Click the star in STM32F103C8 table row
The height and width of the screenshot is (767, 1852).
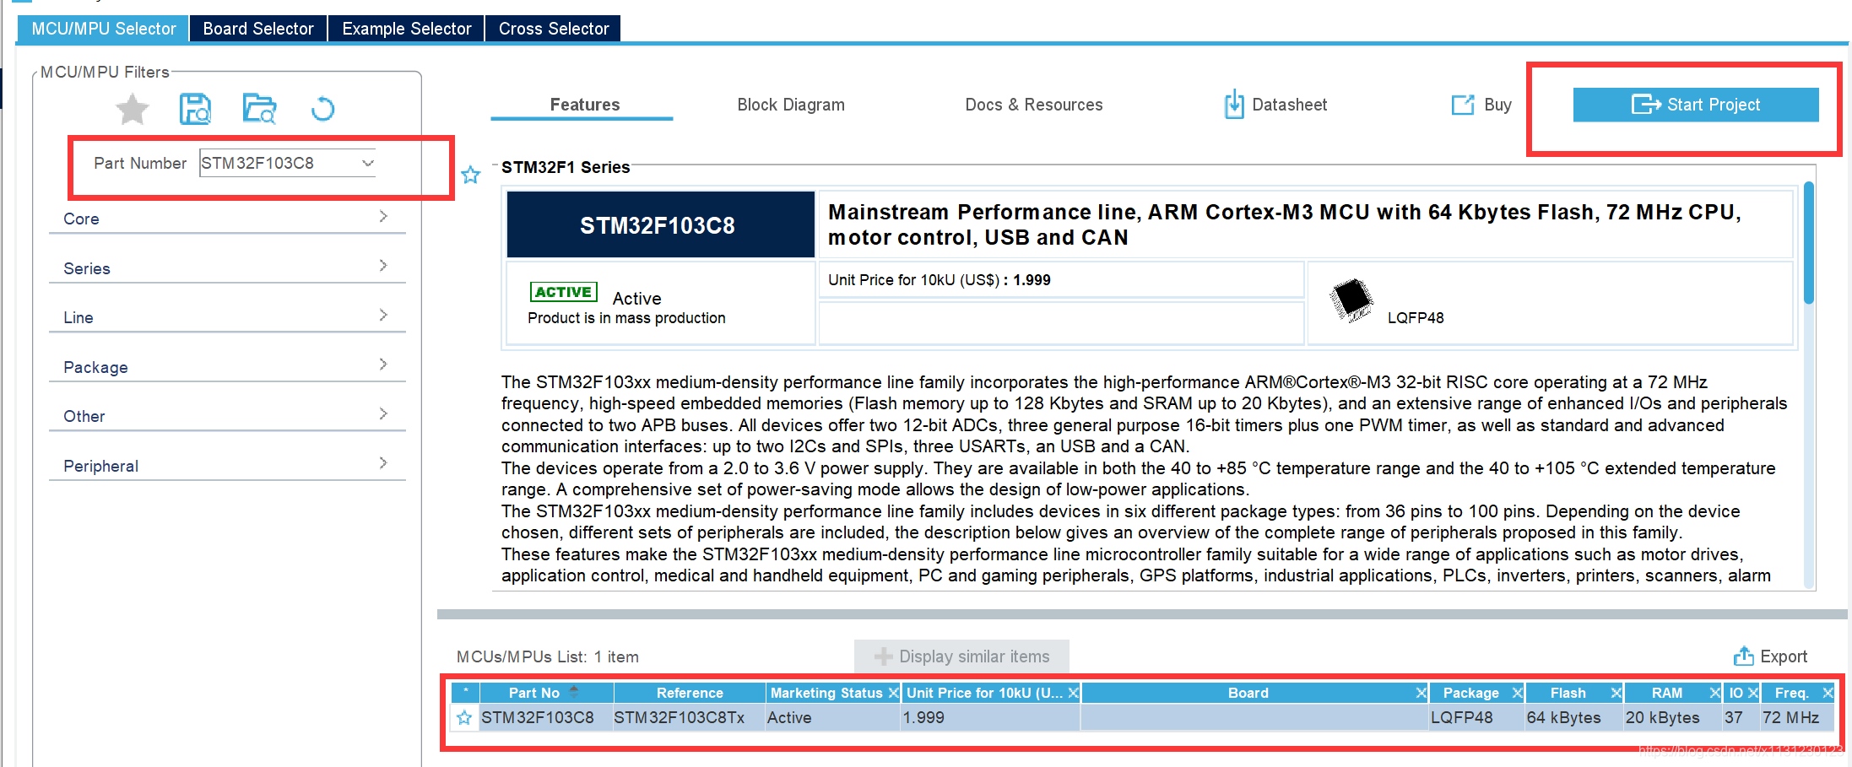463,718
